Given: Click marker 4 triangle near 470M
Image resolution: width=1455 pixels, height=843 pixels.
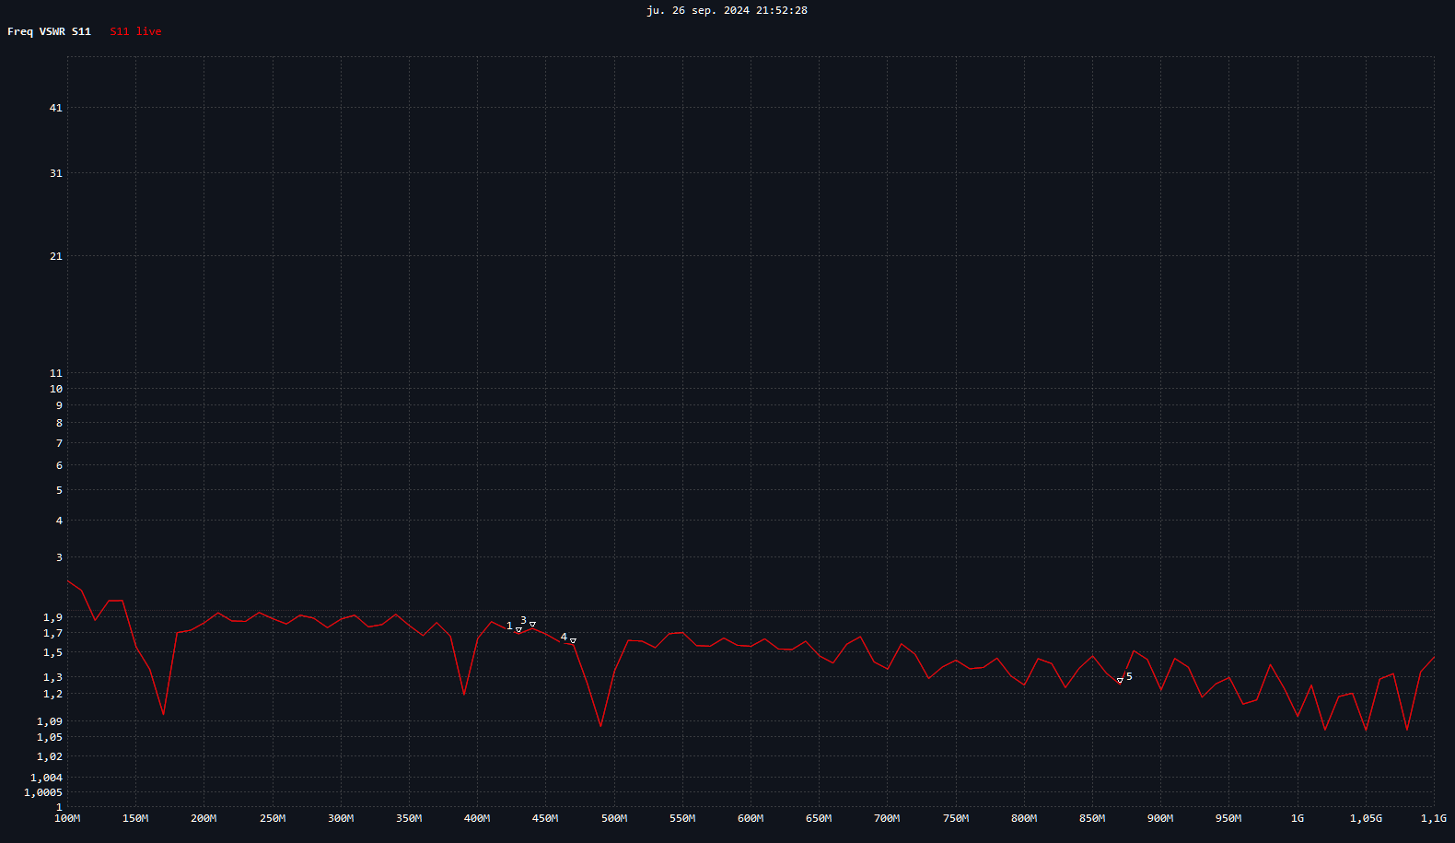Looking at the screenshot, I should [x=573, y=641].
